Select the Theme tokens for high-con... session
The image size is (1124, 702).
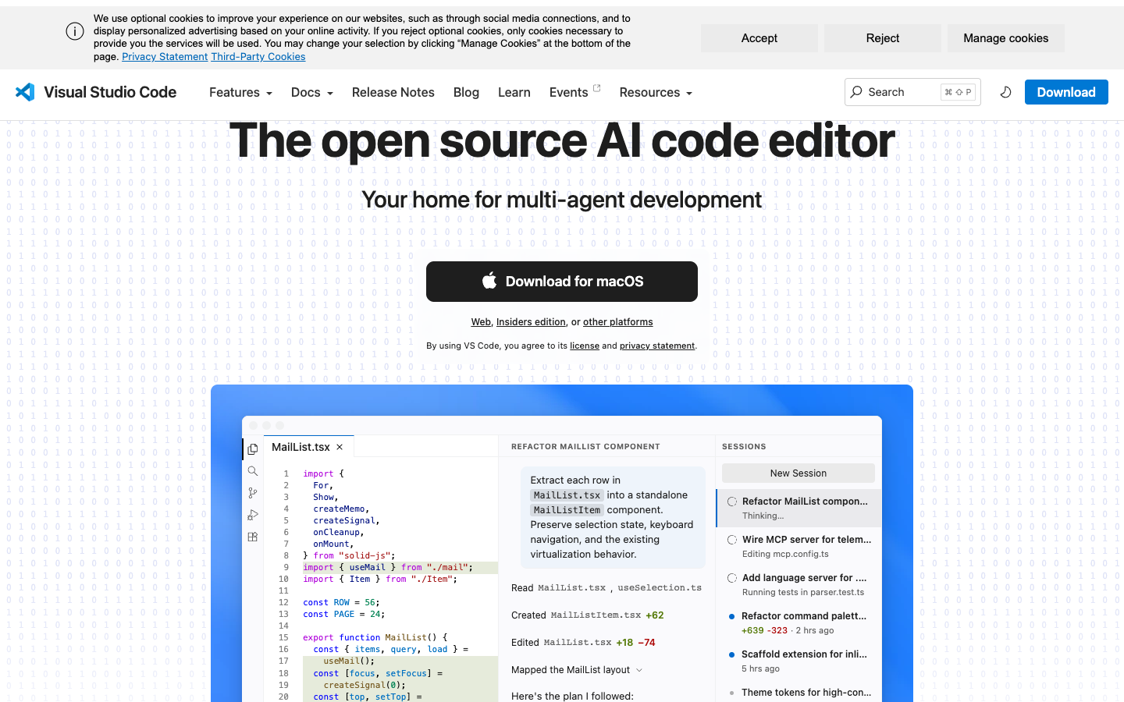(799, 693)
